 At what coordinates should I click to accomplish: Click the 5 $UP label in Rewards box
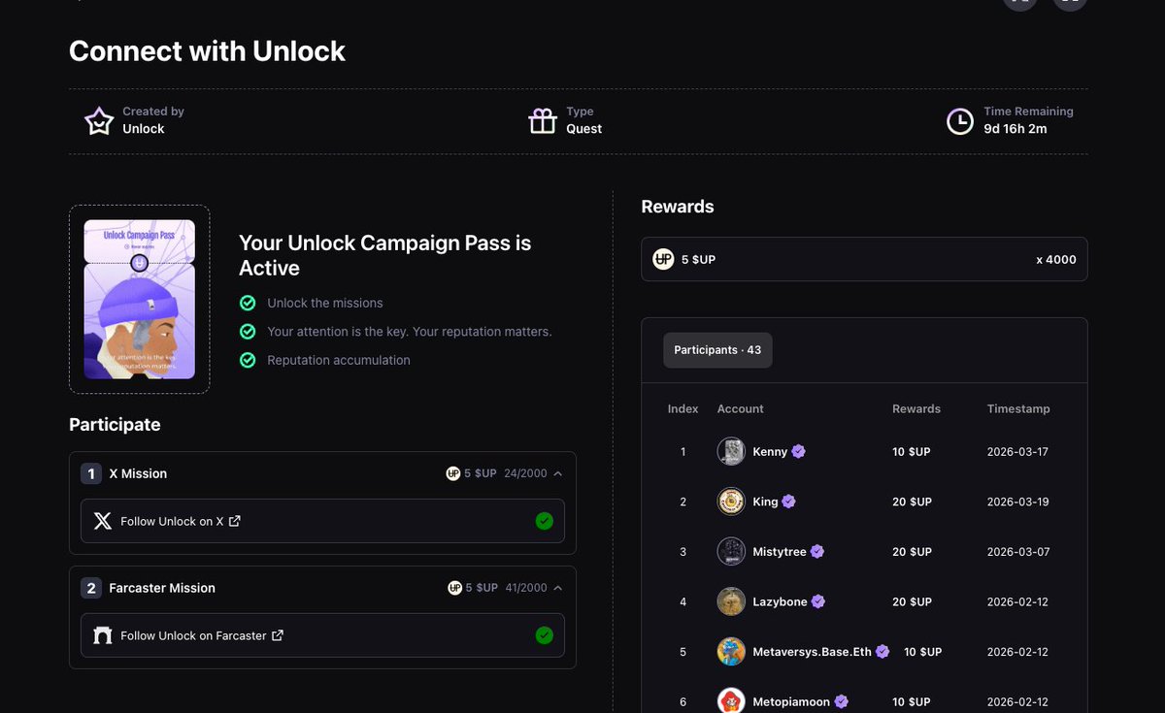[x=698, y=259]
